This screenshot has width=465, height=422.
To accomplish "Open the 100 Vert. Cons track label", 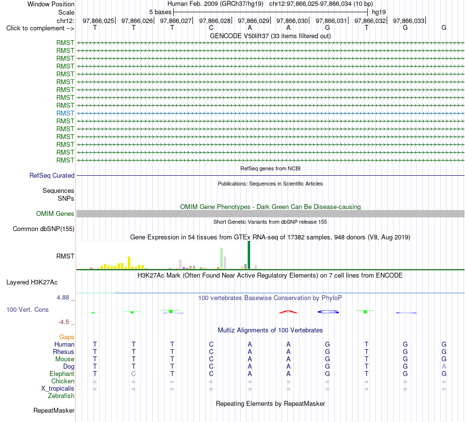I will (x=27, y=309).
